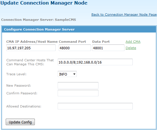Select the Command Port field showing 48000
This screenshot has width=157, height=130.
tap(75, 48)
